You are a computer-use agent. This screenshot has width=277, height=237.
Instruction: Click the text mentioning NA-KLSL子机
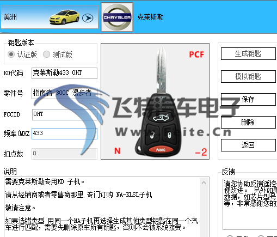pyautogui.click(x=78, y=195)
